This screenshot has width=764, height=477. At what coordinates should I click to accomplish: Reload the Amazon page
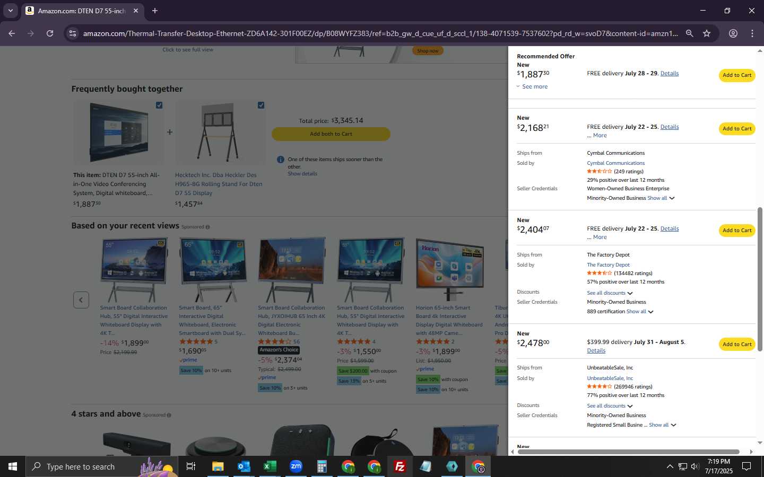[x=50, y=33]
